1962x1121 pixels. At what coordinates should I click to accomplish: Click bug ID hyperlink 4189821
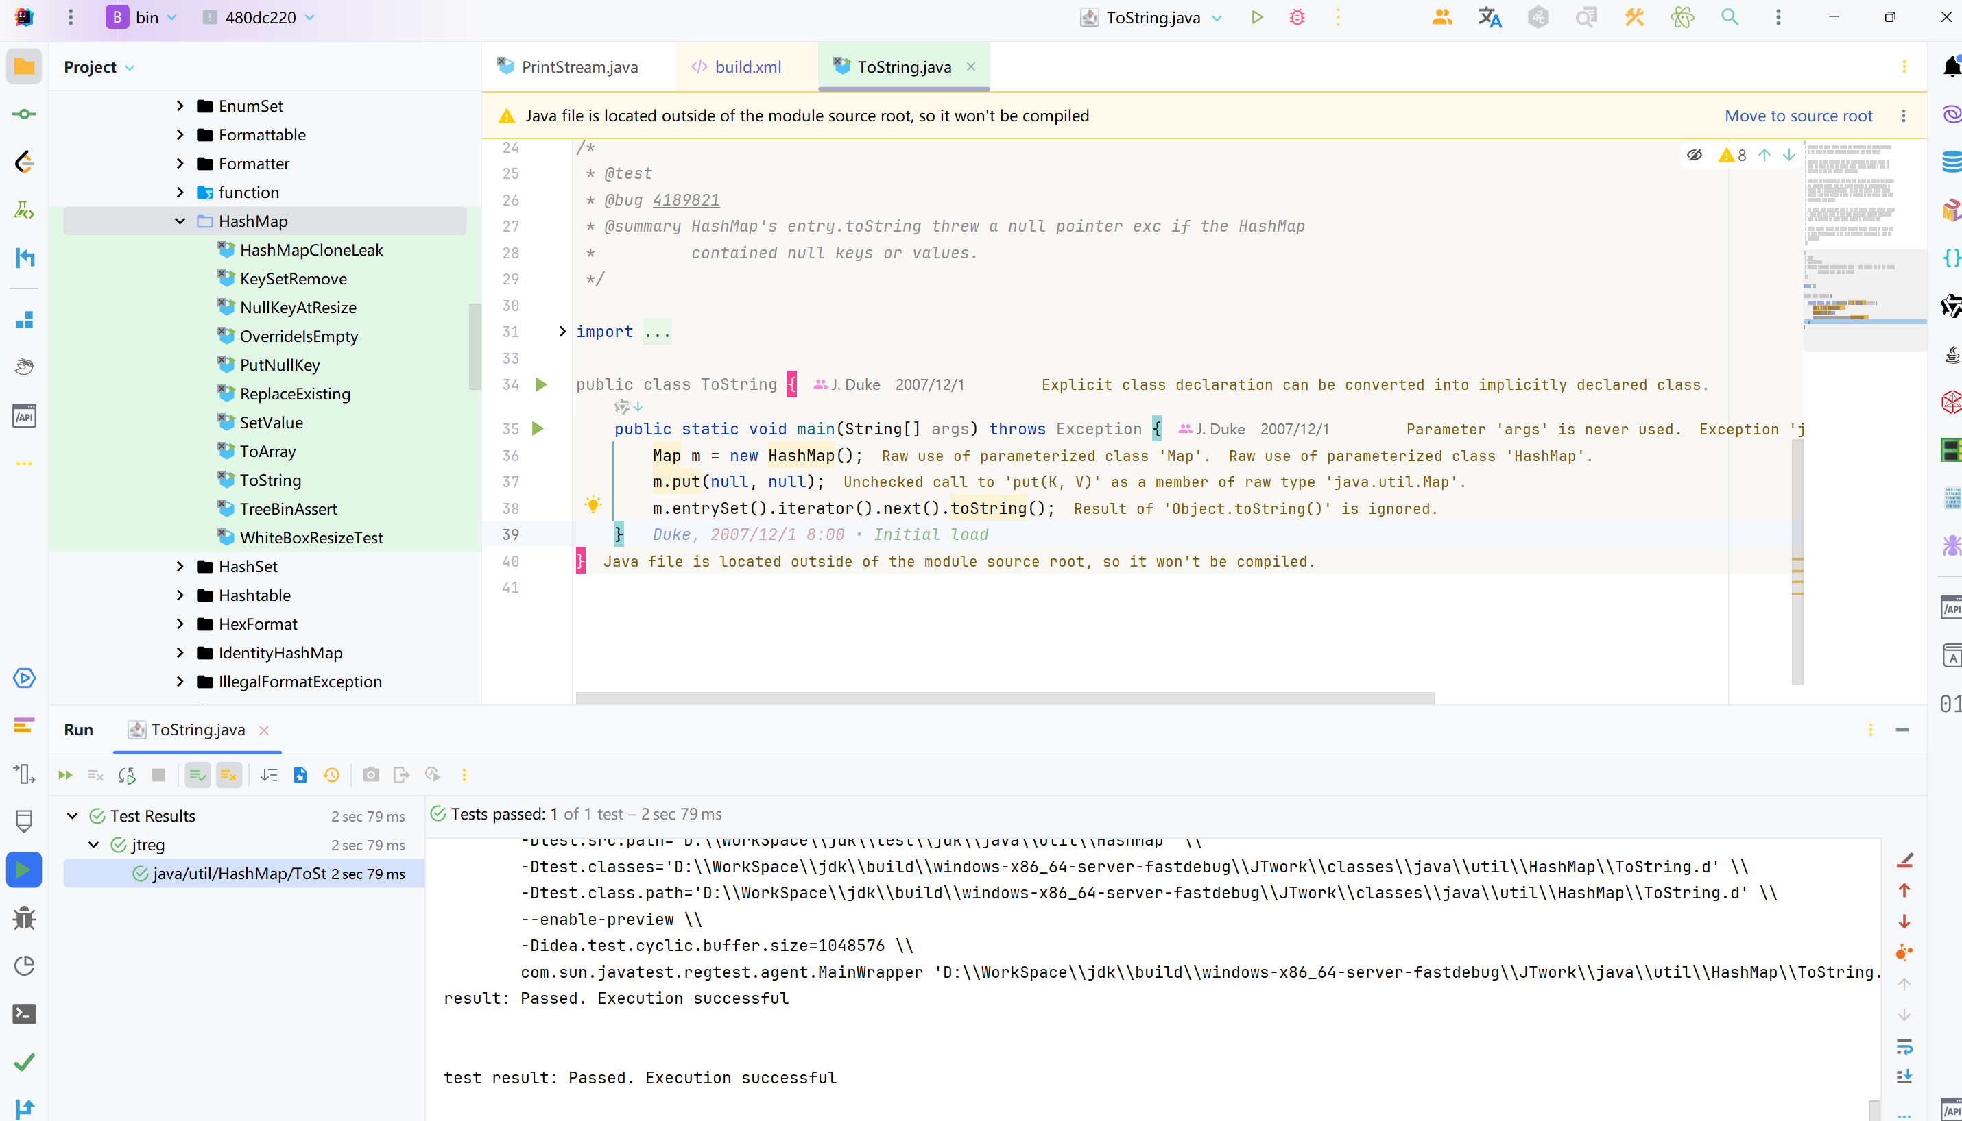(x=684, y=201)
